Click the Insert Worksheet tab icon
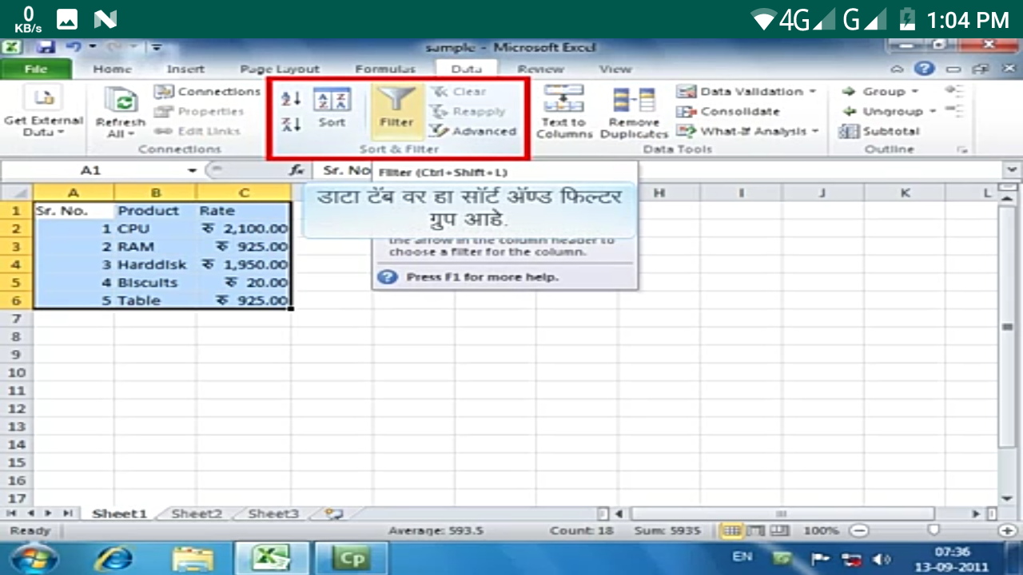 (334, 514)
